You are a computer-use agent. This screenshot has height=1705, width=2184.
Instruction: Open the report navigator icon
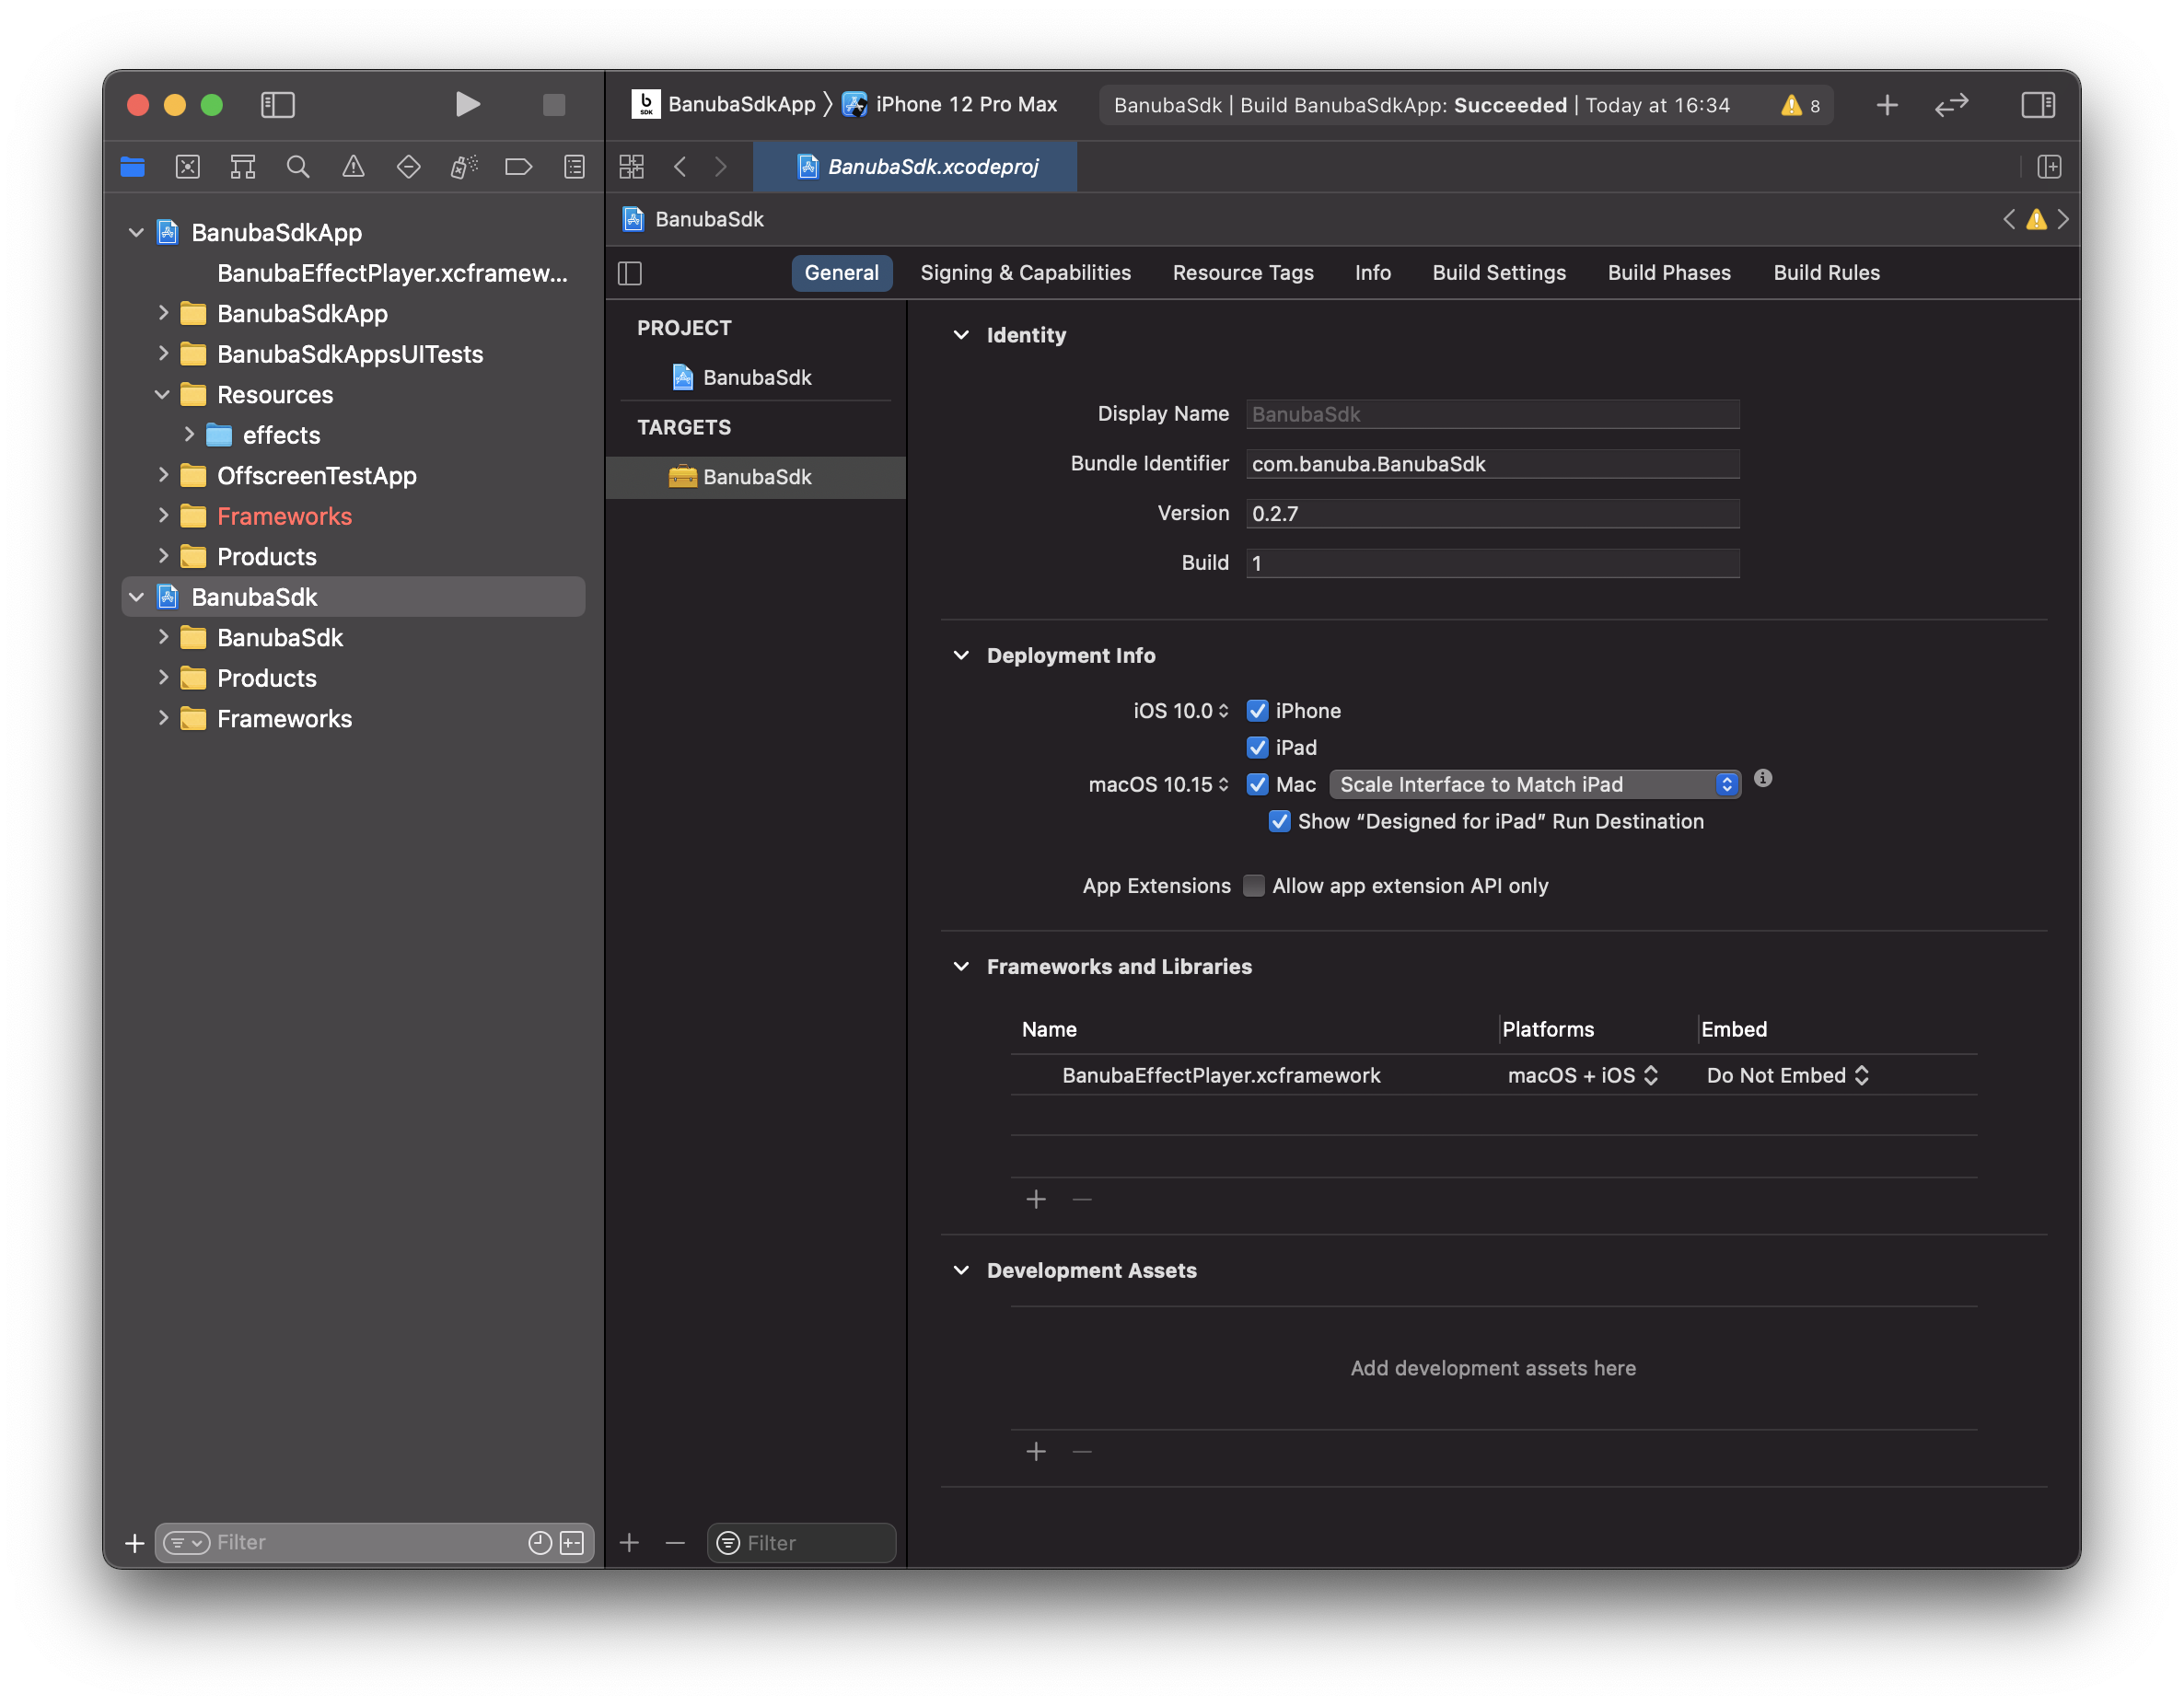[574, 167]
